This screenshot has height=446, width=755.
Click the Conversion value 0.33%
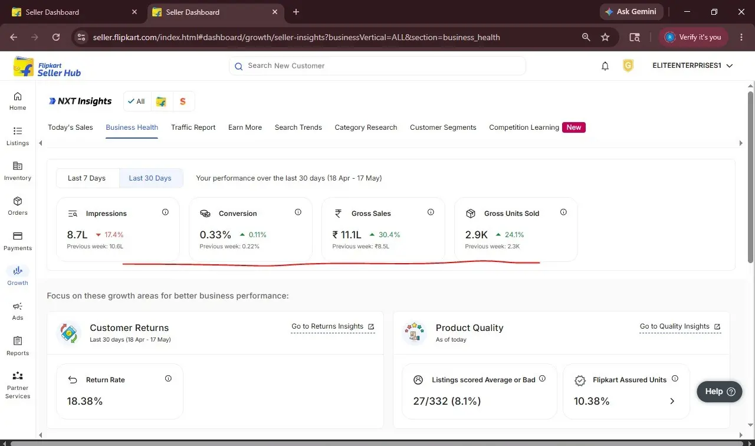pos(215,235)
